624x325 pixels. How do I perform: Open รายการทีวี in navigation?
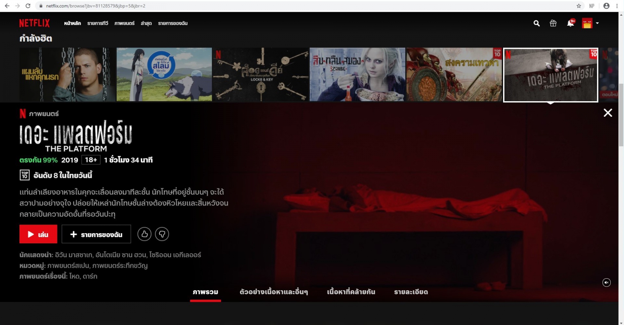tap(98, 23)
